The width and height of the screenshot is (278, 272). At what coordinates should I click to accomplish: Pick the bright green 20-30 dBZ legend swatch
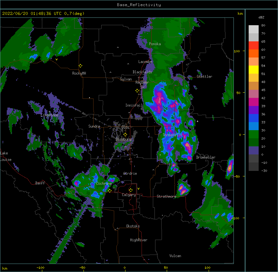point(253,134)
